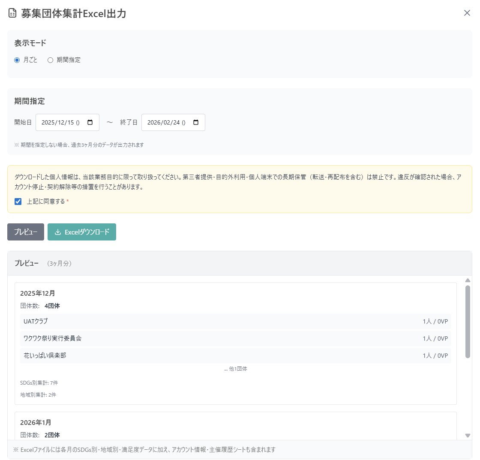
Task: Select the 月ごと display mode
Action: 17,60
